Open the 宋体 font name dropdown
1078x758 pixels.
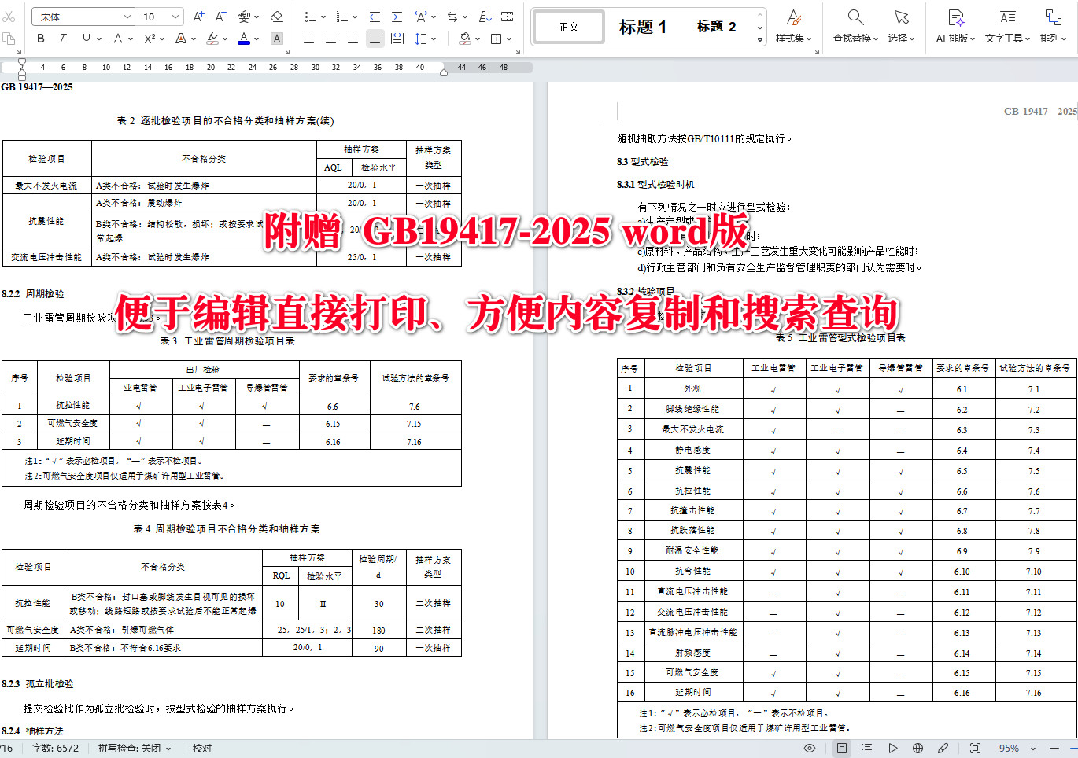point(127,17)
